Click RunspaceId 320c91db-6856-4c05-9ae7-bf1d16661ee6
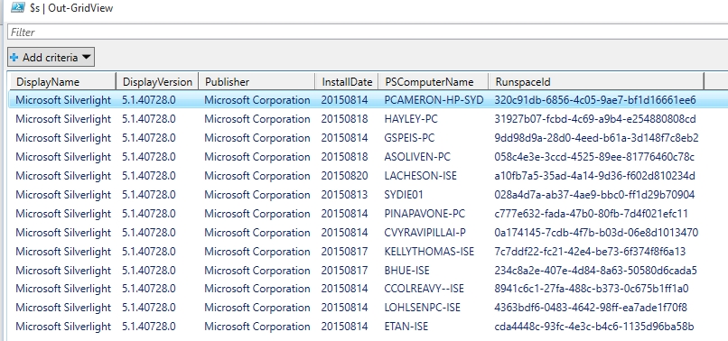The image size is (728, 341). (x=595, y=100)
